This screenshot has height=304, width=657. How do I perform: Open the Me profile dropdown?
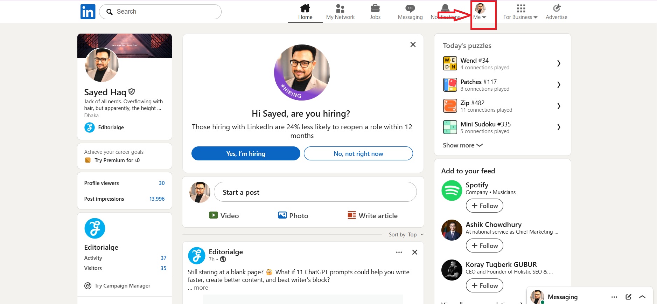coord(480,12)
